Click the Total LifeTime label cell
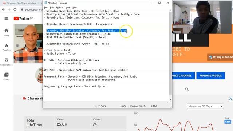233x131 pixels. 39,123
